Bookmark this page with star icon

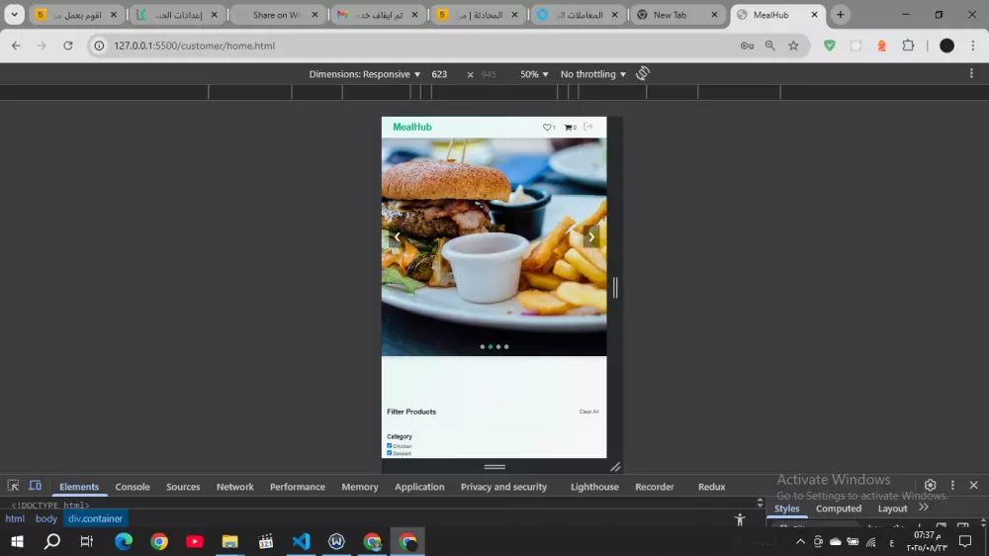793,46
